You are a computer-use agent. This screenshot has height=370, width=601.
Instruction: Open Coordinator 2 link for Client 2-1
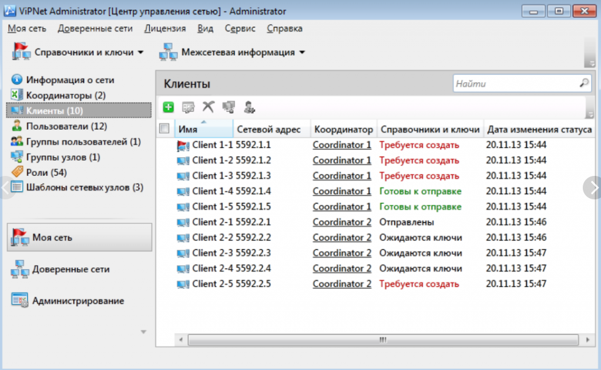coord(342,222)
